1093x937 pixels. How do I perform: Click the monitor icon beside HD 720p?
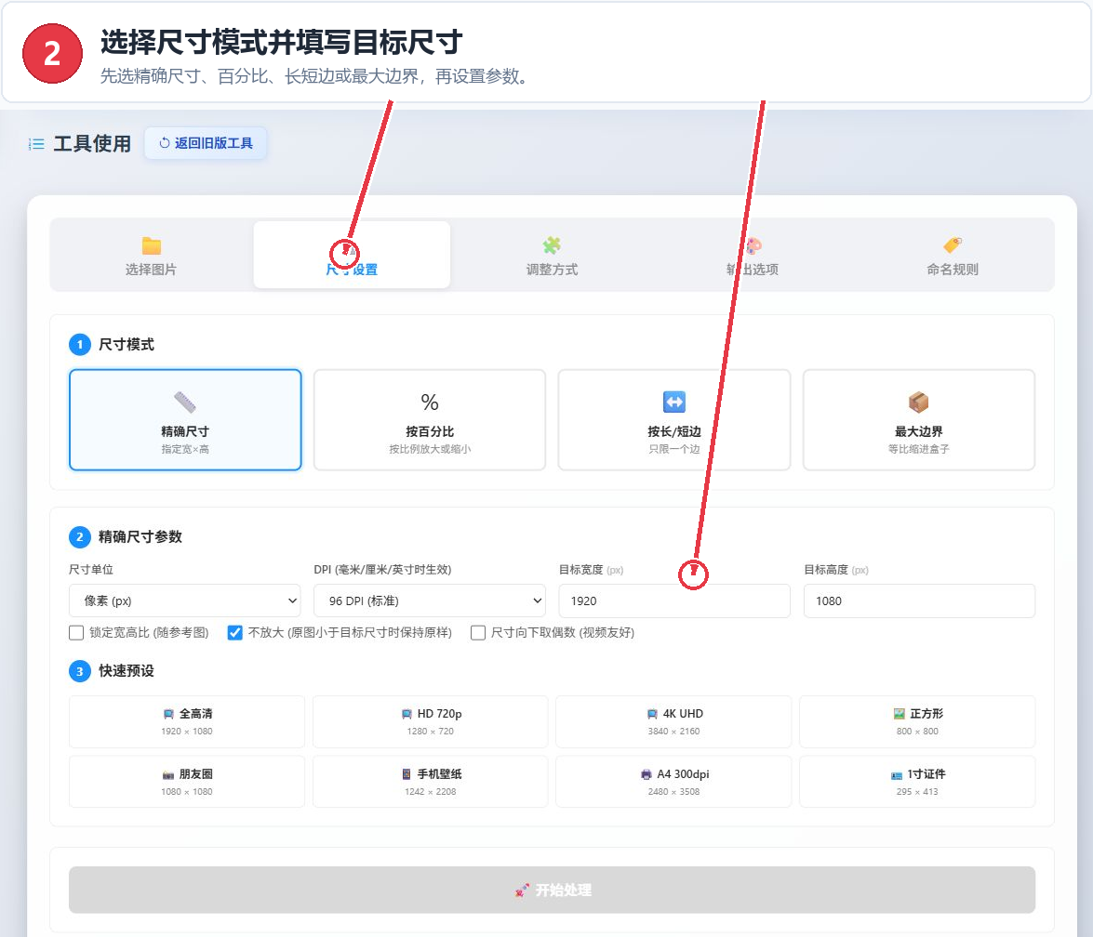click(407, 714)
